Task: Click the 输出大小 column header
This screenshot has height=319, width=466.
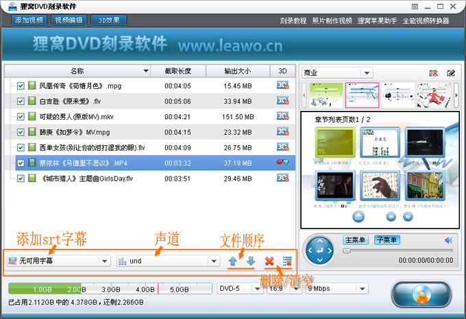Action: (238, 71)
